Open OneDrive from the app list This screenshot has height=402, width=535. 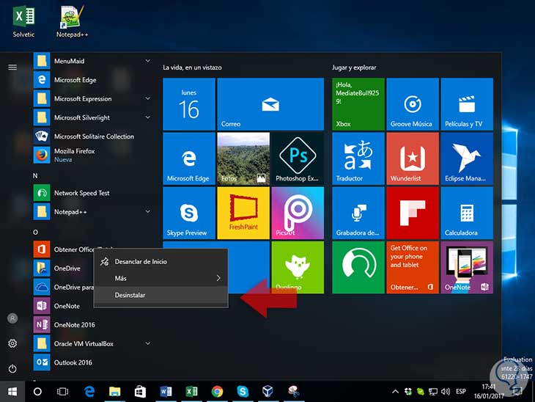(63, 268)
